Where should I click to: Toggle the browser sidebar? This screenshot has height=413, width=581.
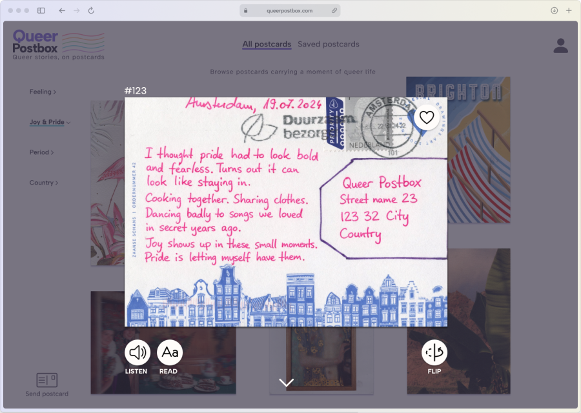coord(41,10)
